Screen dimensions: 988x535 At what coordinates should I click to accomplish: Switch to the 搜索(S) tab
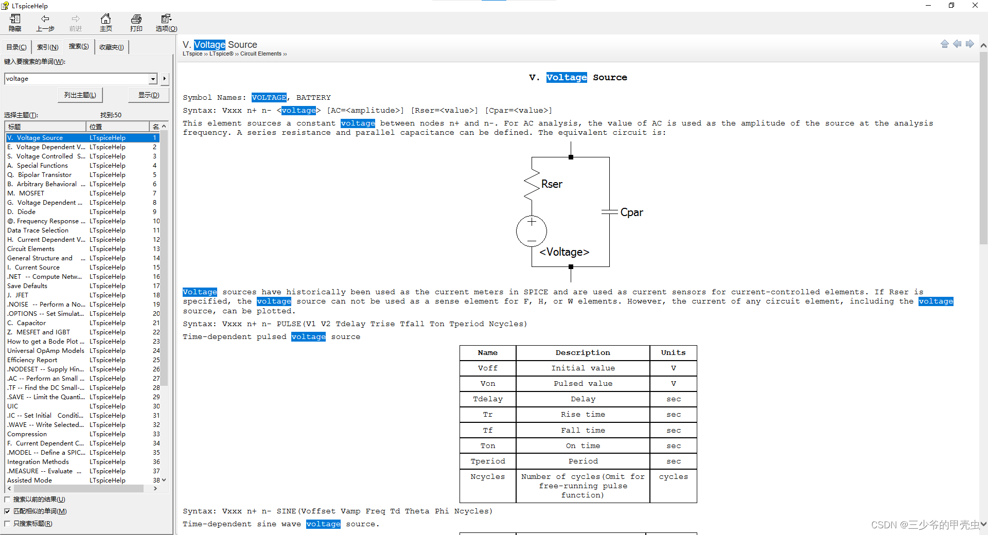point(79,46)
